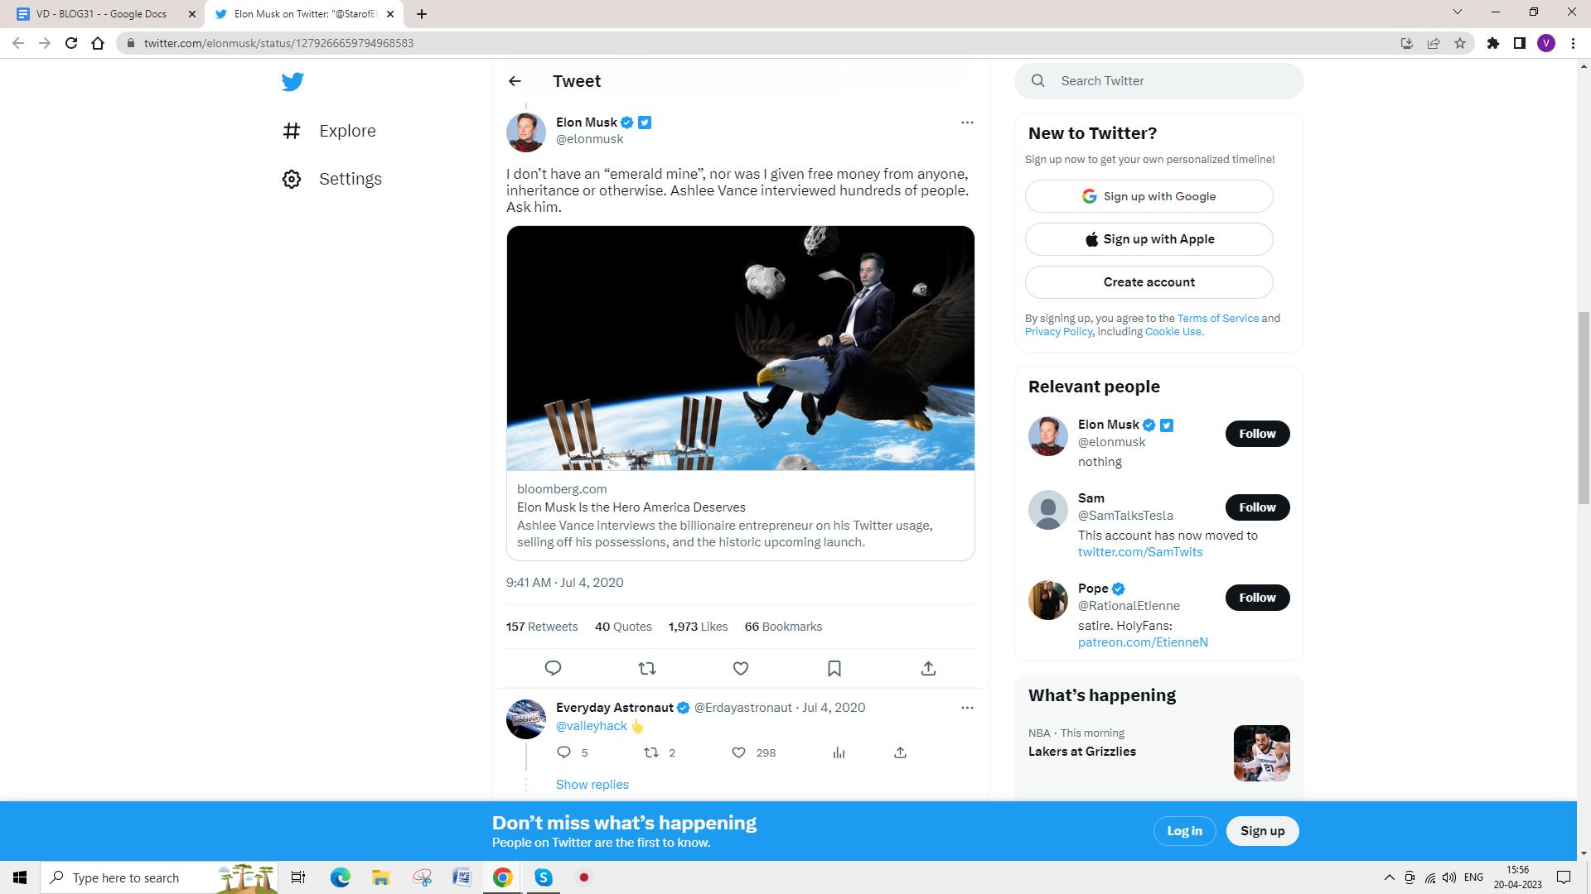Screen dimensions: 1591x894
Task: View 157 Retweets list
Action: pyautogui.click(x=542, y=627)
